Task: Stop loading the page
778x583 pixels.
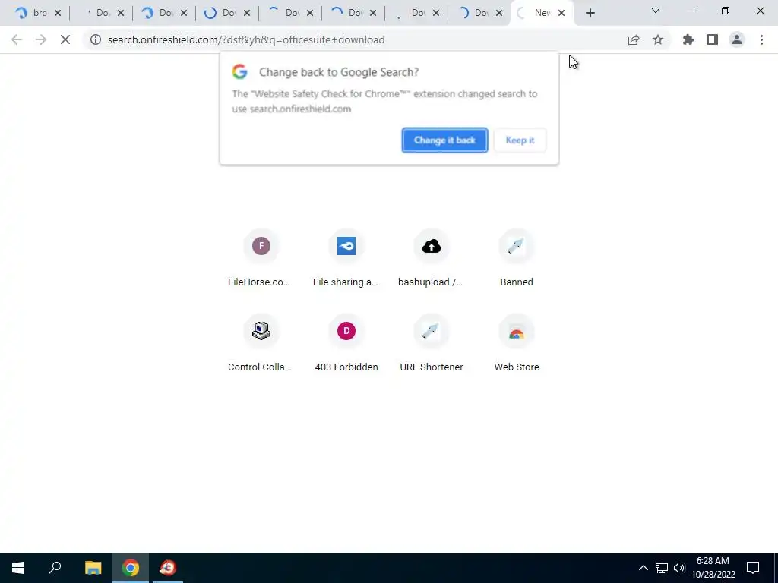Action: click(65, 39)
